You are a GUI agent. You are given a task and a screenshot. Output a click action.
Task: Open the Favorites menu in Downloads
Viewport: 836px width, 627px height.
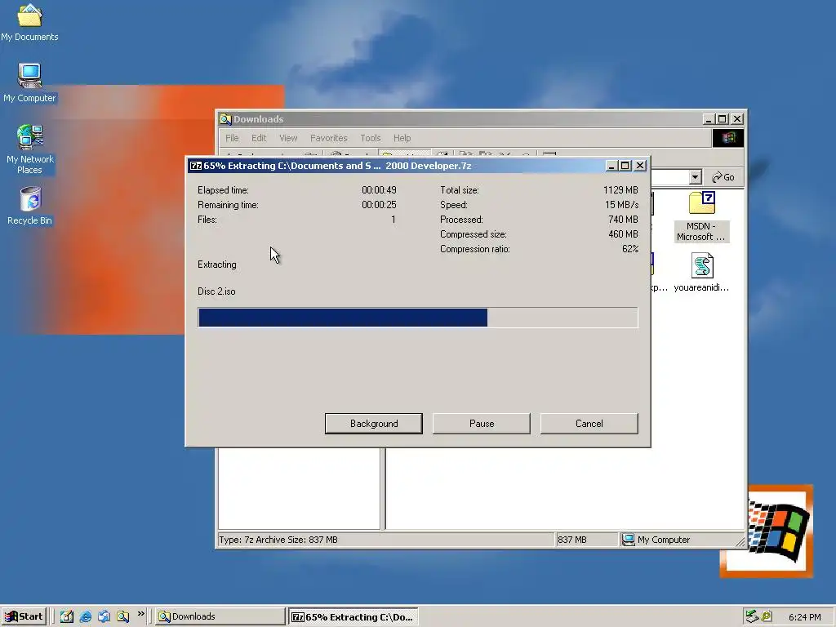(328, 138)
